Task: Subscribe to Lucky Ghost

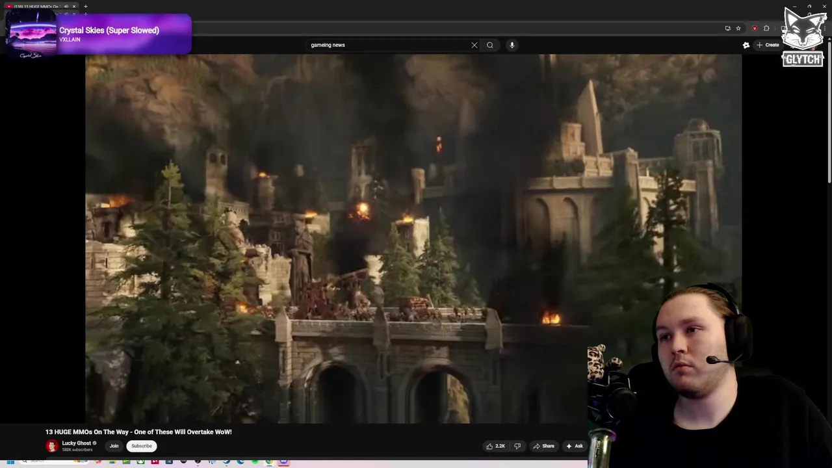Action: [142, 446]
